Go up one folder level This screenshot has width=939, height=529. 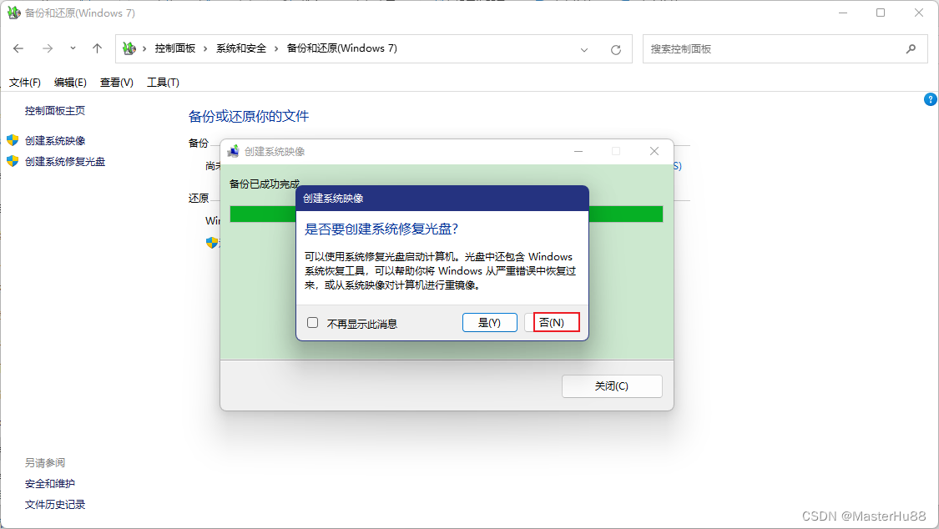97,48
